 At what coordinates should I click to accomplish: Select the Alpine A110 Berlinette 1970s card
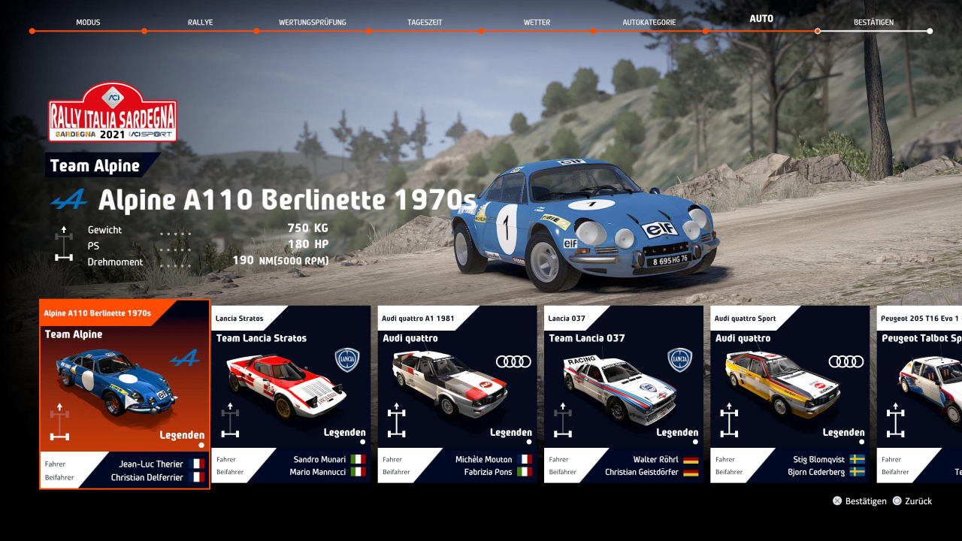pos(125,394)
